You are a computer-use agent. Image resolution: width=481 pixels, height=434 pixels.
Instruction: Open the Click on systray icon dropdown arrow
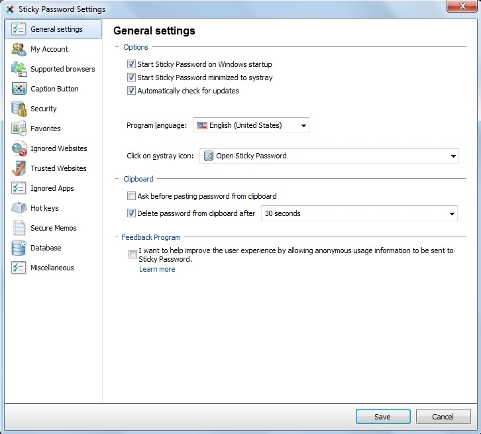click(453, 156)
